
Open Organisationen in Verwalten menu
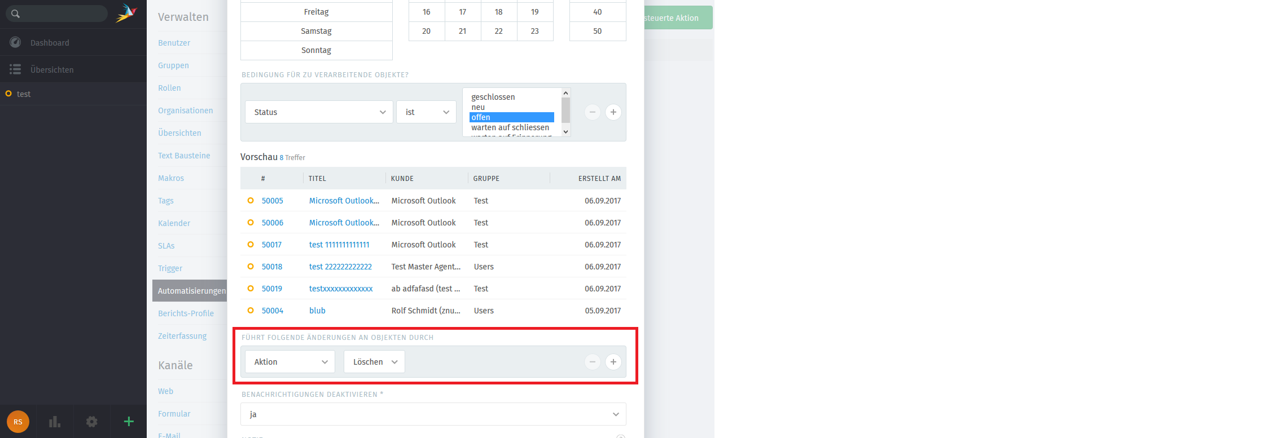coord(185,110)
